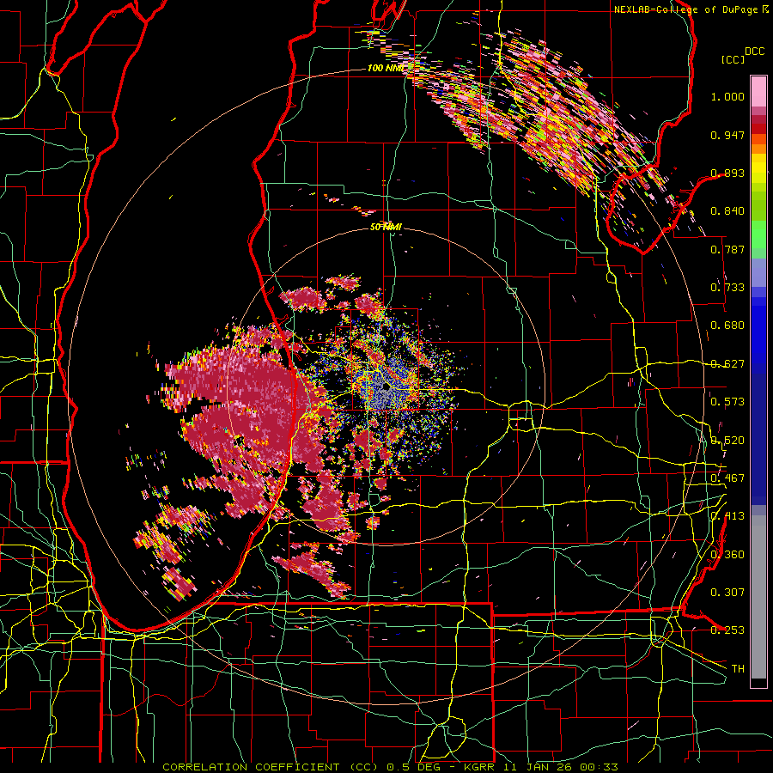Click the 1.000 value on the color scale

click(x=727, y=96)
